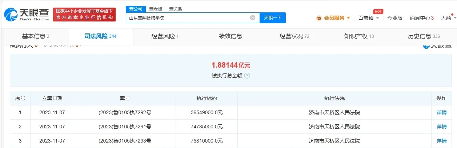Open the 绩效信息 tab
Viewport: 457px width, 148px height.
[230, 36]
